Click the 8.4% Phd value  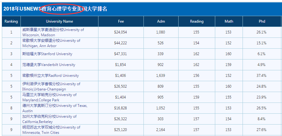click(262, 119)
